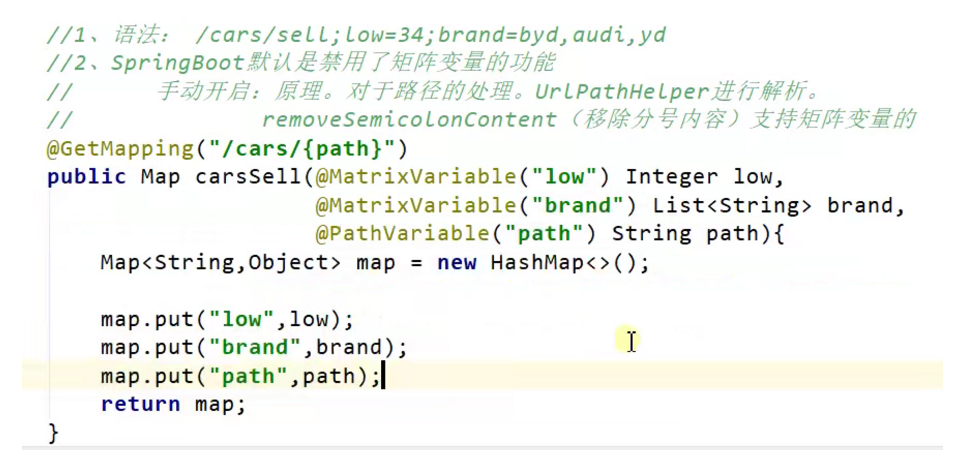This screenshot has height=457, width=960.
Task: Click the @MatrixVariable annotation for "low"
Action: pyautogui.click(x=415, y=177)
